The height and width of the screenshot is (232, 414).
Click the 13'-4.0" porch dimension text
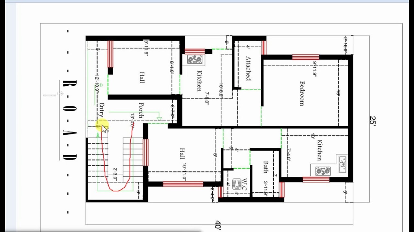tap(132, 120)
